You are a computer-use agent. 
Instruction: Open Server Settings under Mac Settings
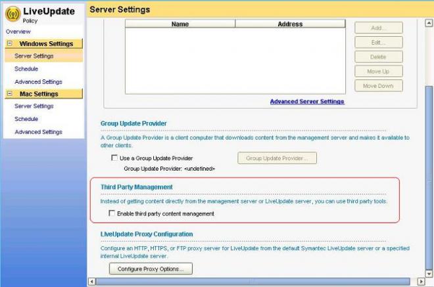click(34, 106)
